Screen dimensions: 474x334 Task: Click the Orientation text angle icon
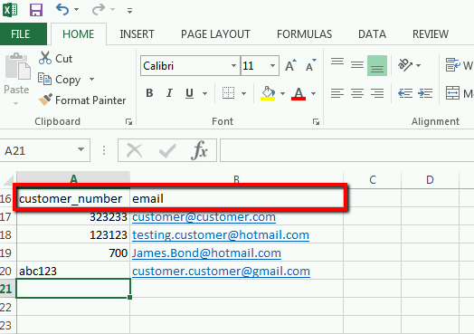tap(405, 64)
